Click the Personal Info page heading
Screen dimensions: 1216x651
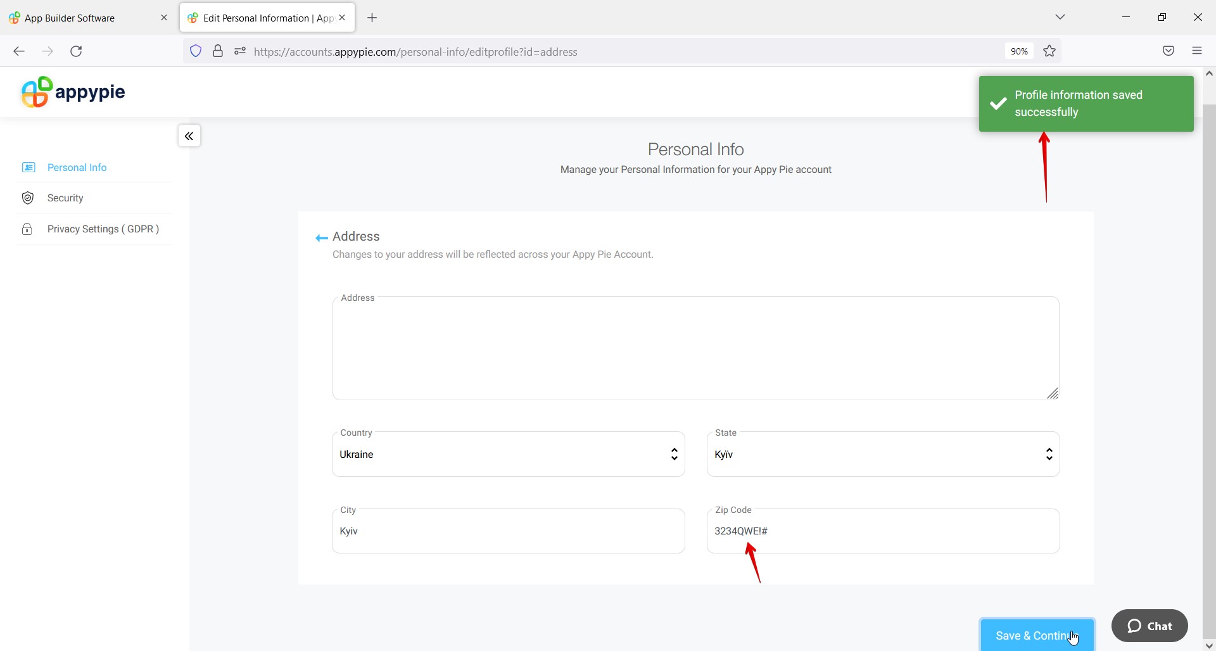[x=695, y=149]
